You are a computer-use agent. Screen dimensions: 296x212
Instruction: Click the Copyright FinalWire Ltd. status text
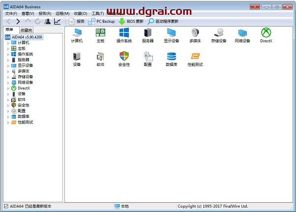[213, 206]
